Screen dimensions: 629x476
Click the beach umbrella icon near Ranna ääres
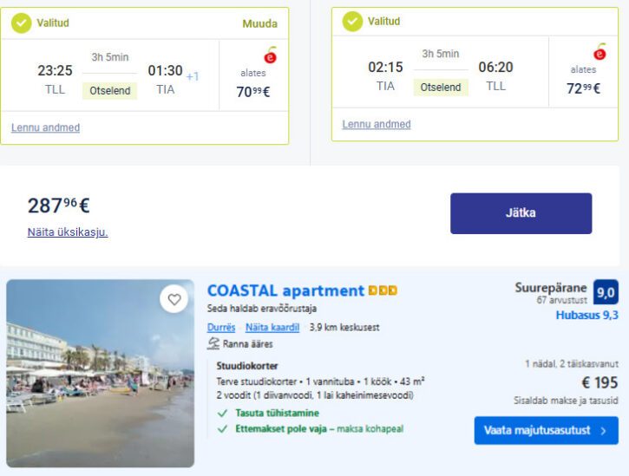[213, 344]
